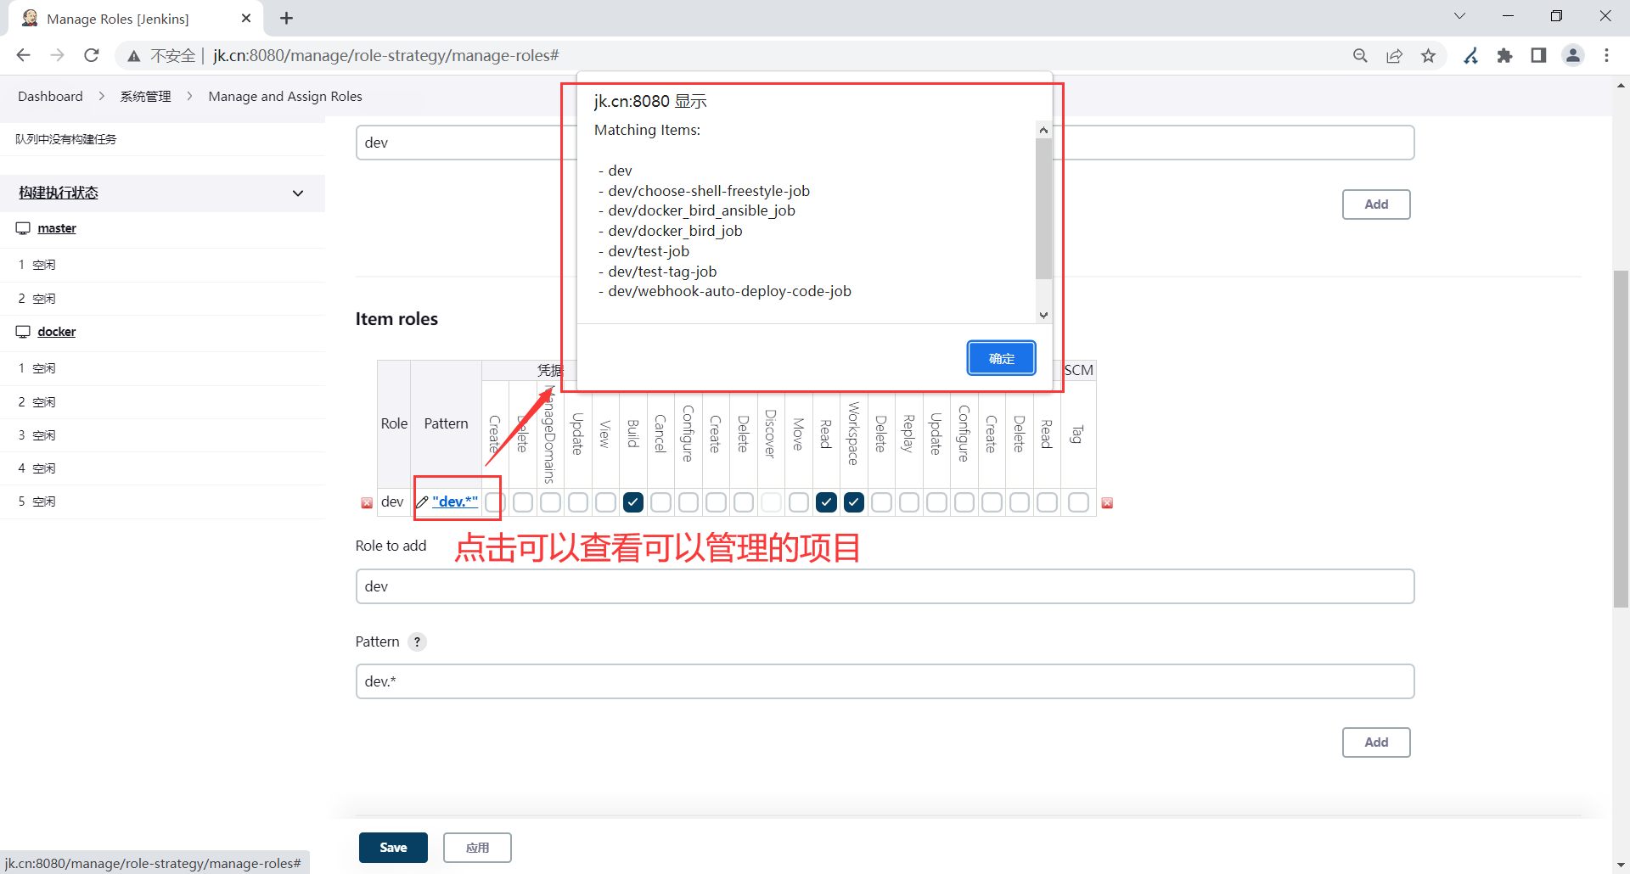Open the "dev.*" pattern link

click(x=455, y=501)
